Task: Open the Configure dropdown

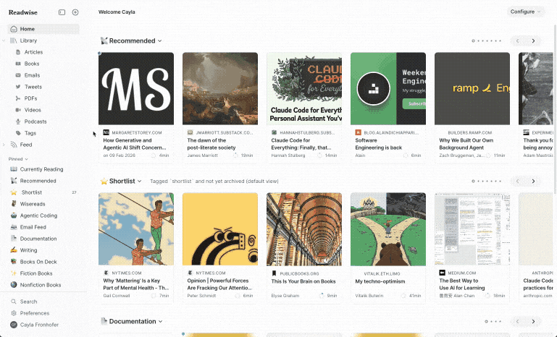Action: tap(526, 12)
